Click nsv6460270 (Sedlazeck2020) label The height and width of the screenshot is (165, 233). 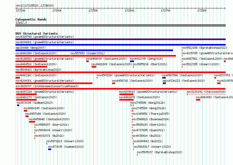click(x=36, y=97)
